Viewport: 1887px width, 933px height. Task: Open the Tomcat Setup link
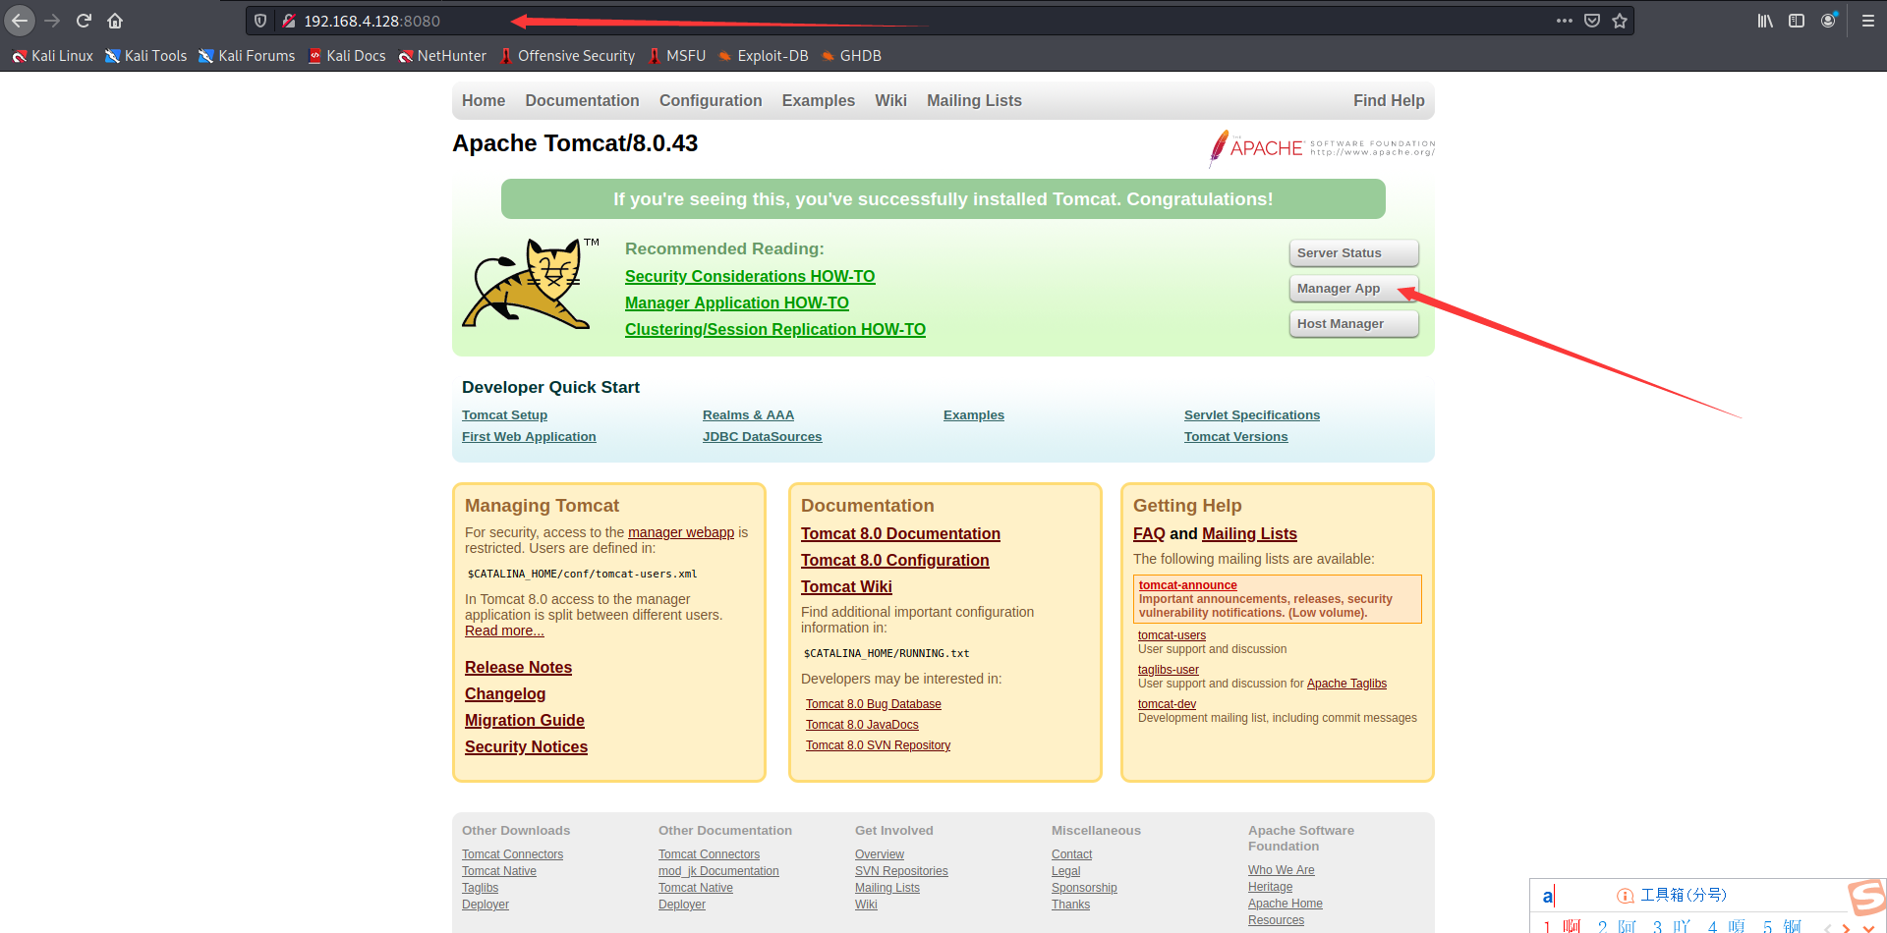pyautogui.click(x=504, y=415)
